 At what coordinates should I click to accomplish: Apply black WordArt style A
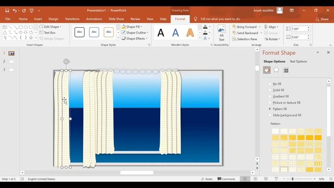click(161, 32)
